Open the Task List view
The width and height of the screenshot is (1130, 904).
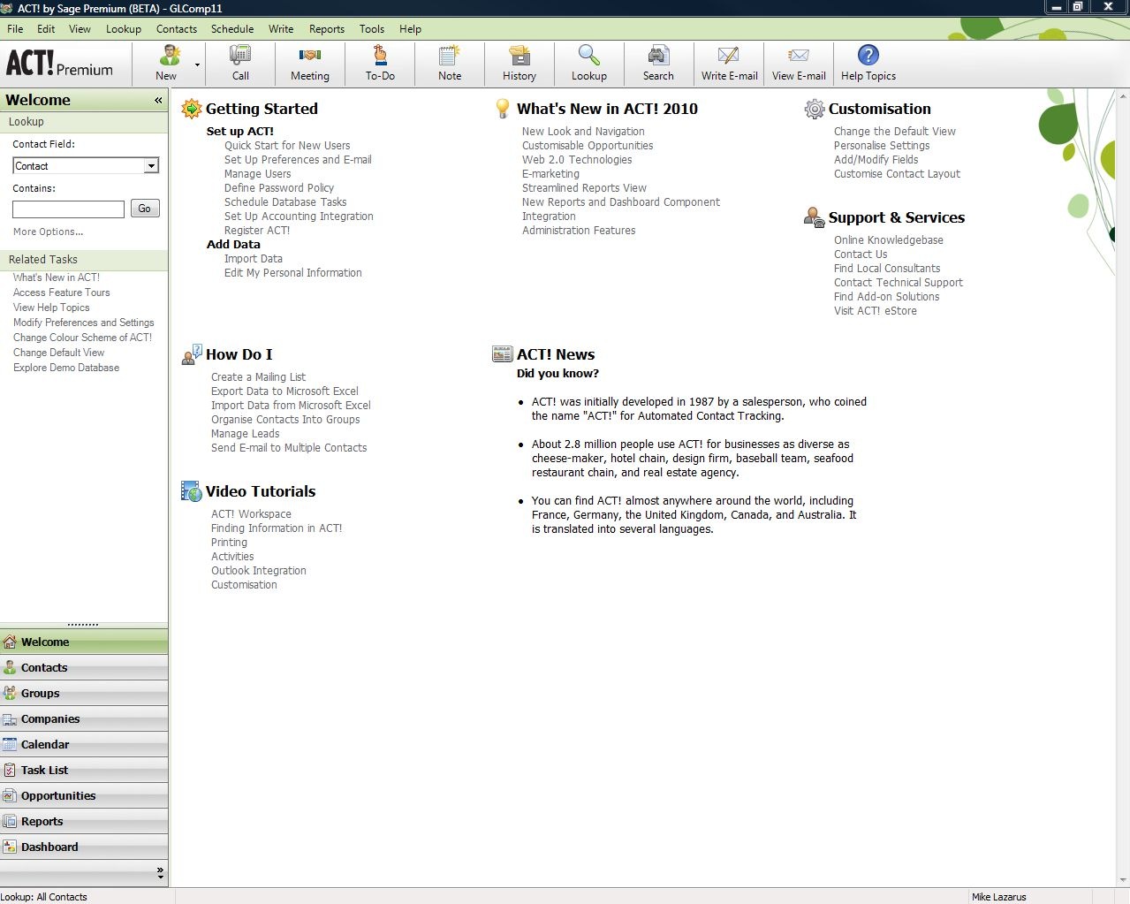coord(84,771)
